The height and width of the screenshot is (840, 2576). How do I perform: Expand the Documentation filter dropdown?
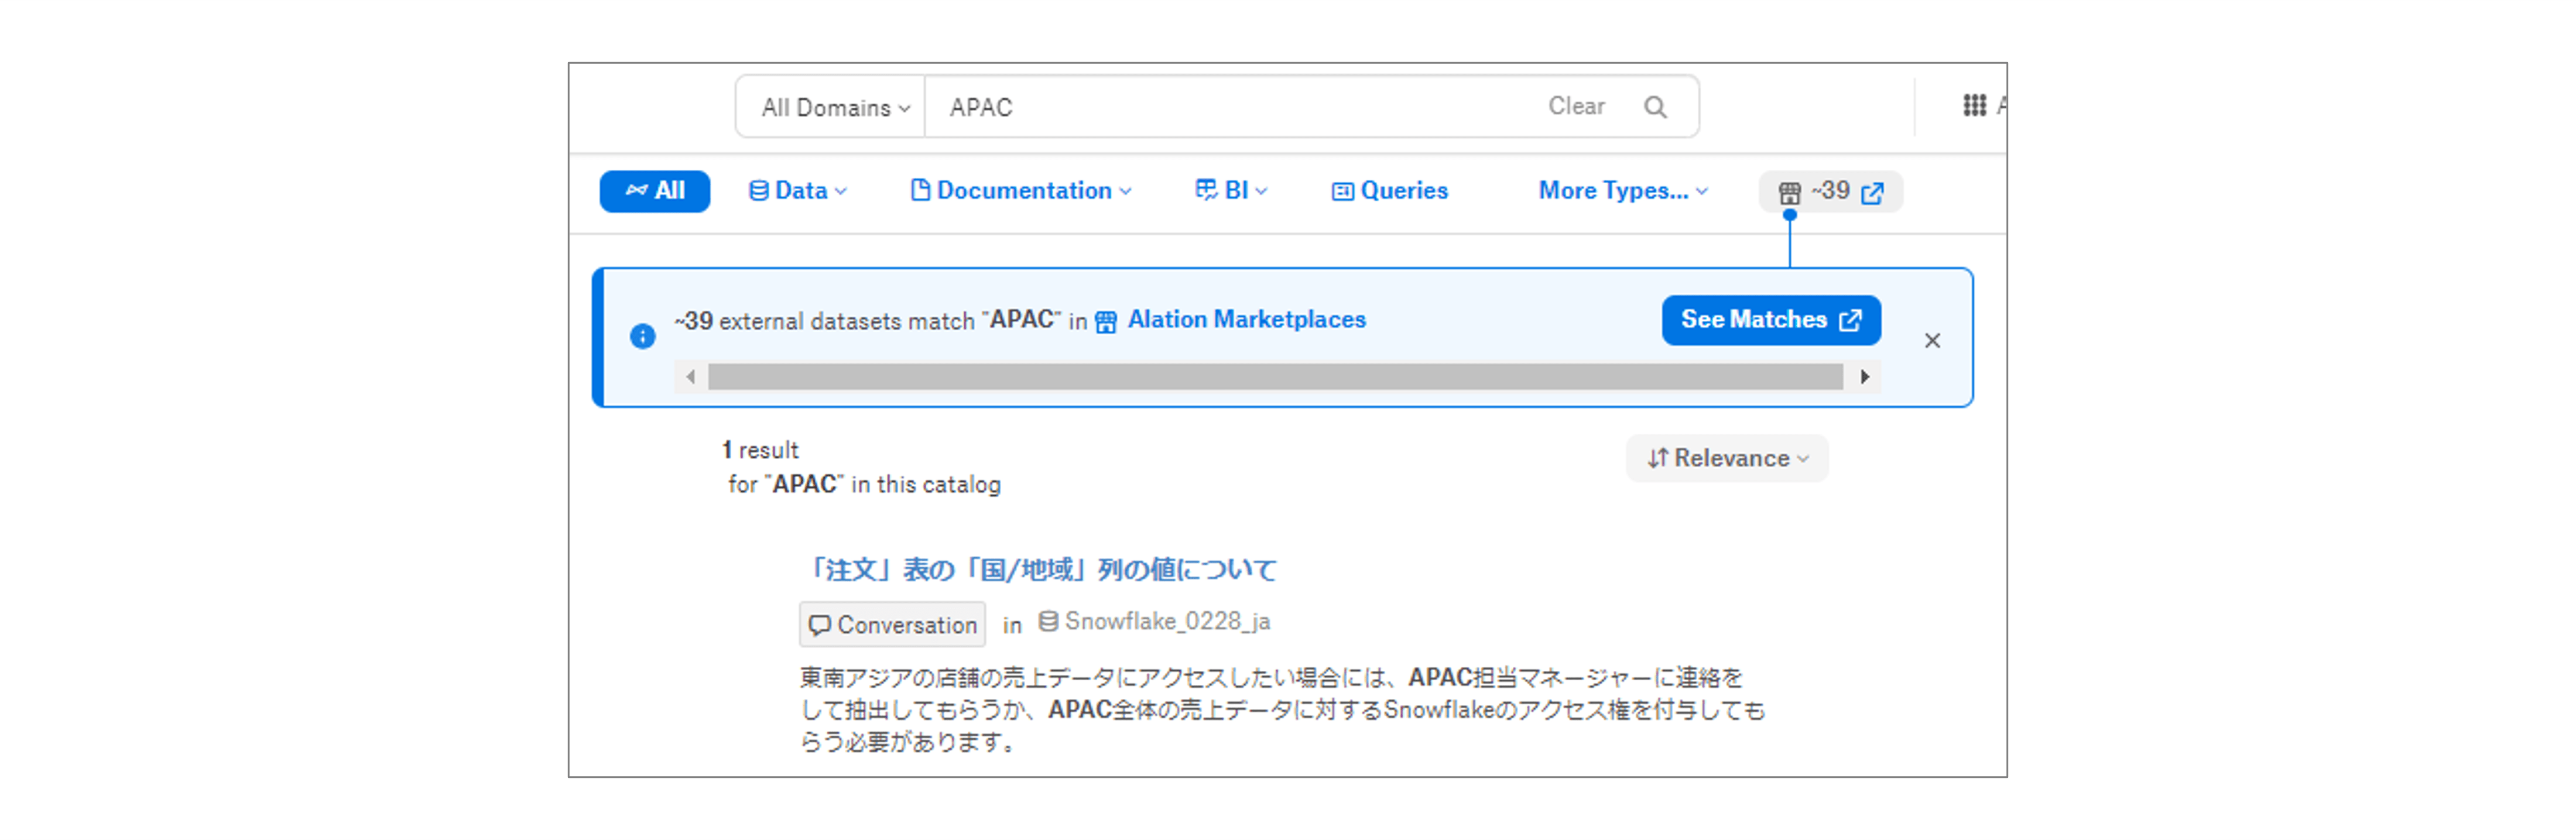(1021, 191)
